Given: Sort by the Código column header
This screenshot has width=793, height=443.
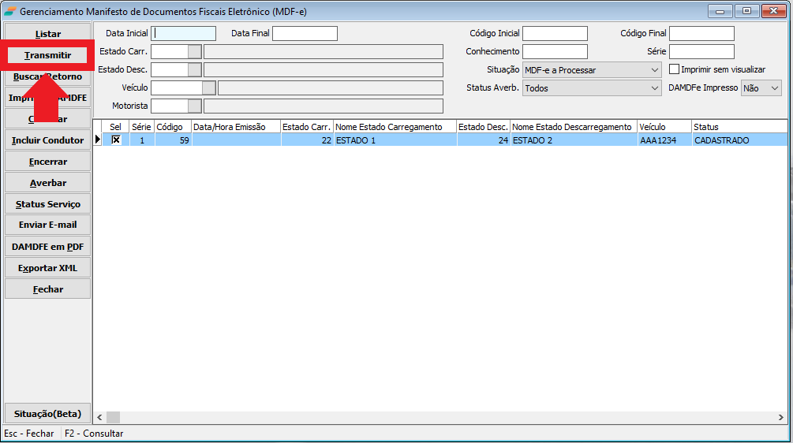Looking at the screenshot, I should pyautogui.click(x=173, y=127).
